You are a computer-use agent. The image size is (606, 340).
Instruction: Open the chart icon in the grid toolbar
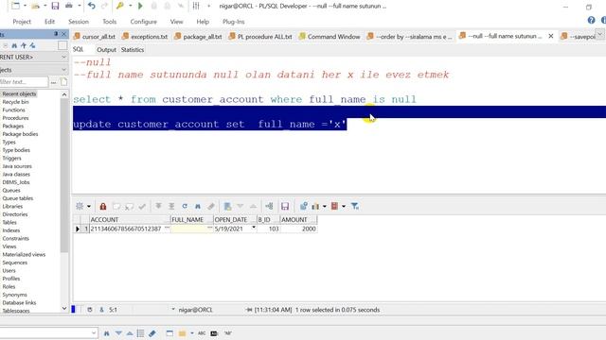(315, 206)
